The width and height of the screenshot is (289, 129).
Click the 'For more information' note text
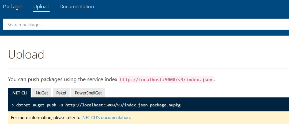[x=71, y=118]
